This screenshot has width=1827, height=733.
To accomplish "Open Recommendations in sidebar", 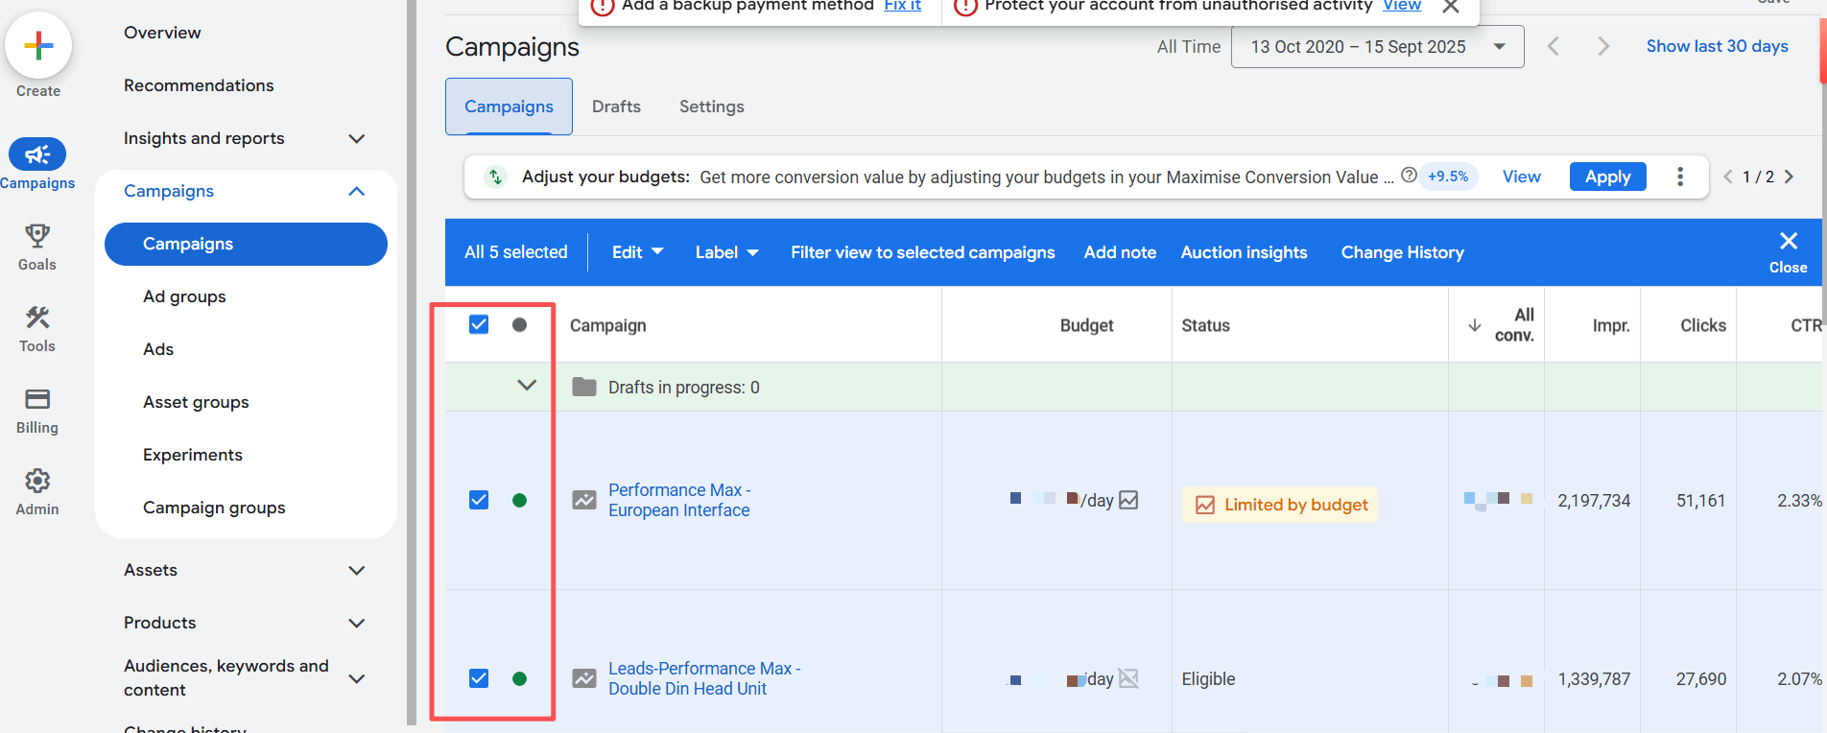I will [x=199, y=85].
